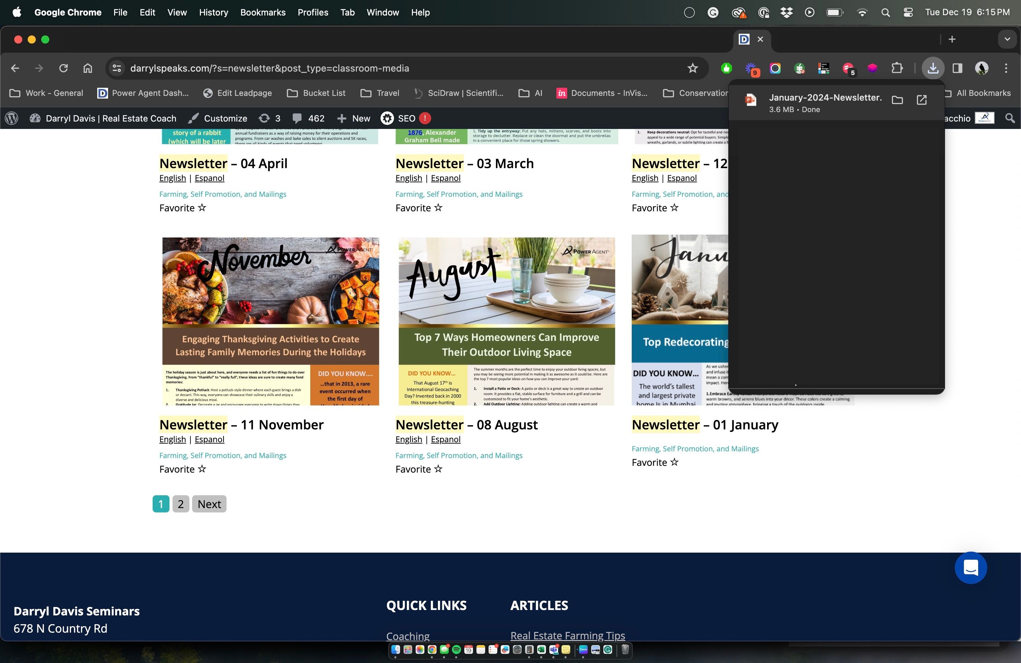This screenshot has width=1021, height=663.
Task: Open the History menu
Action: (213, 12)
